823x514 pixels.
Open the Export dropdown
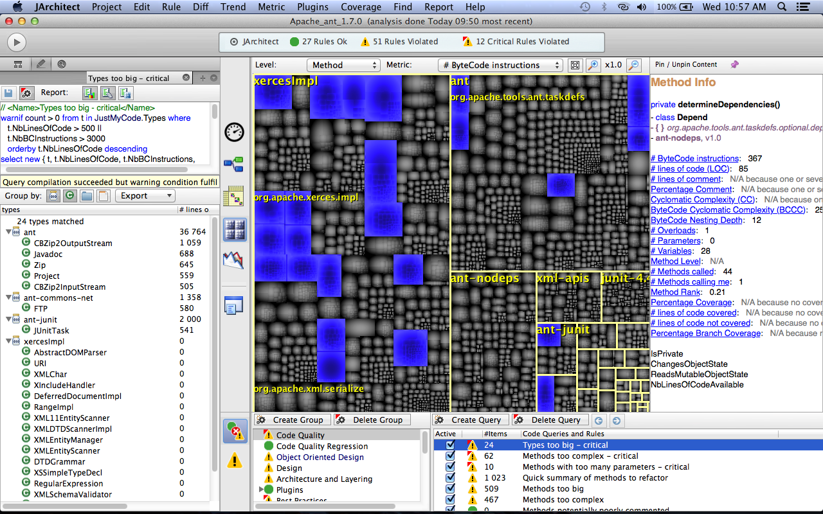coord(145,196)
